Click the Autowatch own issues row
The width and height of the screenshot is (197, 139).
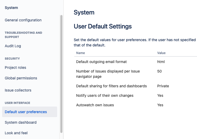click(95, 105)
